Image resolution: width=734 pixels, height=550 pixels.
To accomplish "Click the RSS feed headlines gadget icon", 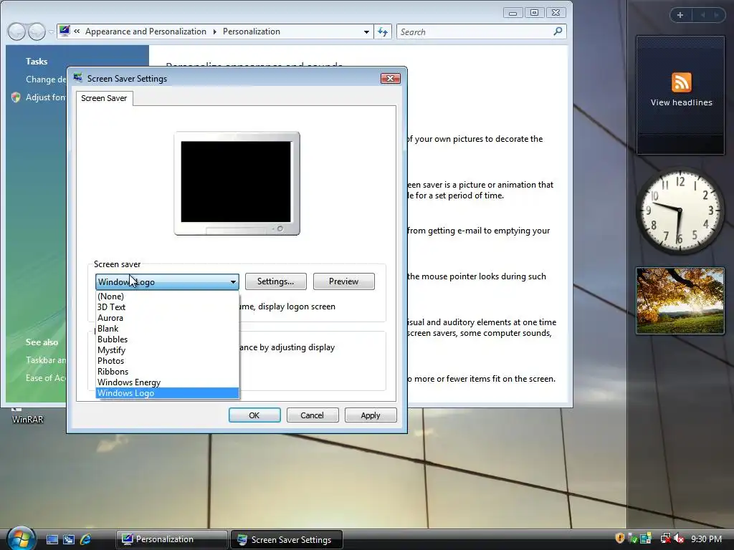I will pyautogui.click(x=681, y=82).
